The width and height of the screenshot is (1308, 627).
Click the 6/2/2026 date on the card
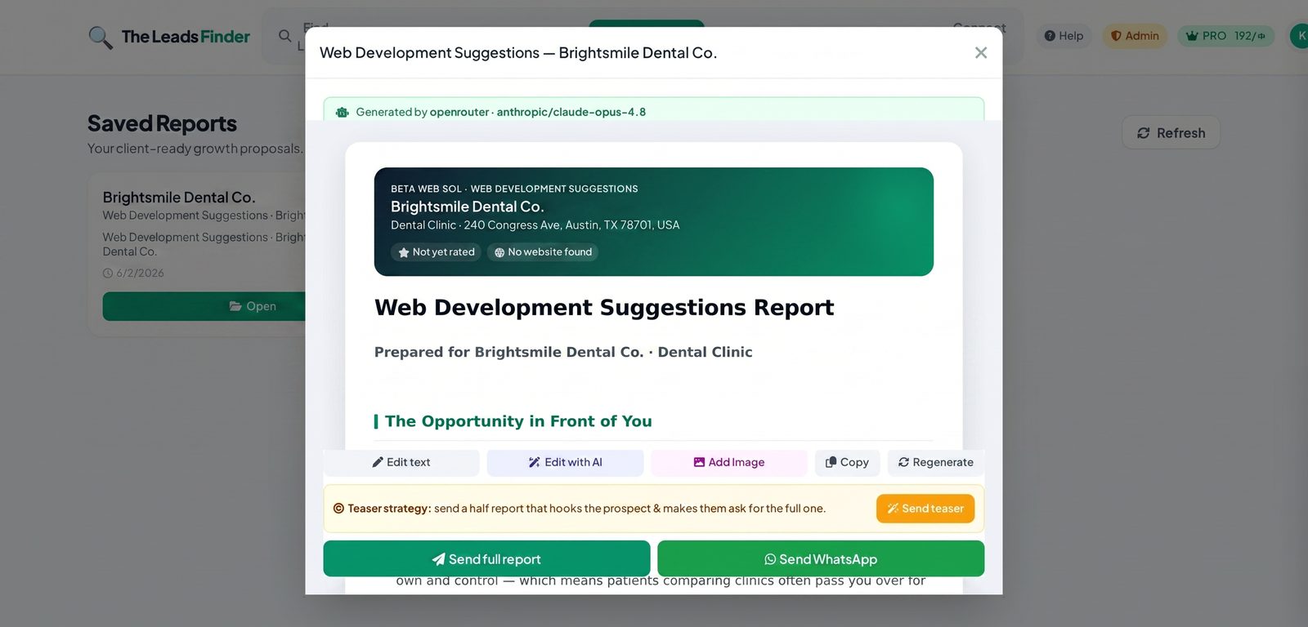140,273
